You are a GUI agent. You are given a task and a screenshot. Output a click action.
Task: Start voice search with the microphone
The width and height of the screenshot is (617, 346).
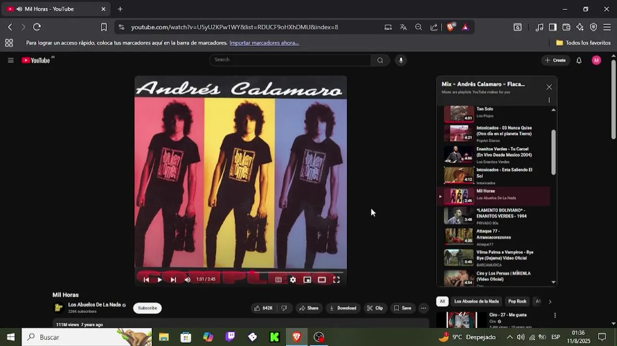pyautogui.click(x=401, y=60)
